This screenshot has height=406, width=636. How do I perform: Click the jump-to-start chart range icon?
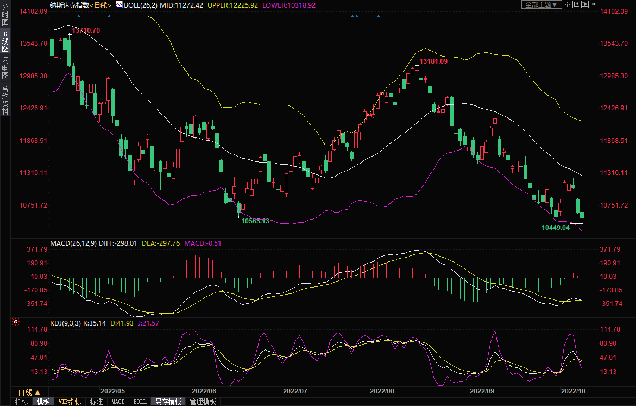coord(576,4)
